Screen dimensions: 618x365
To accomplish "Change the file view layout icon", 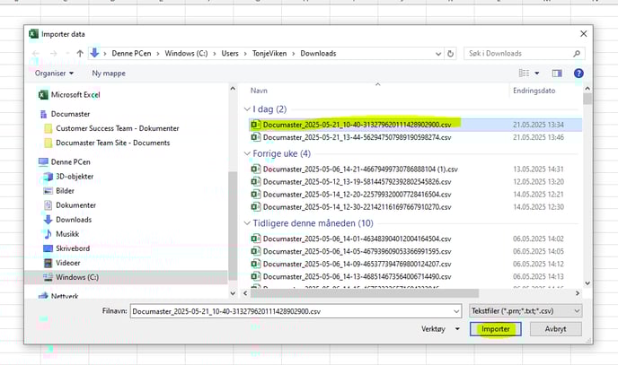I will point(524,74).
